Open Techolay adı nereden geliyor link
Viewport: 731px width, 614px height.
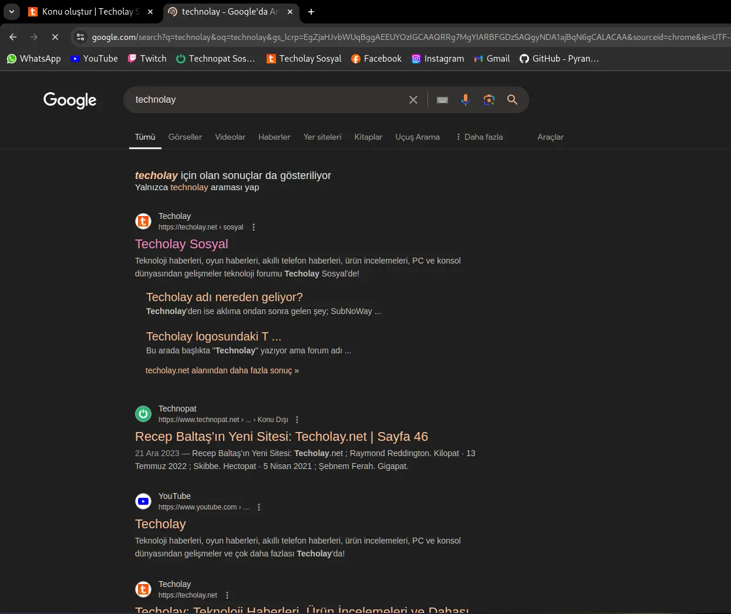224,297
